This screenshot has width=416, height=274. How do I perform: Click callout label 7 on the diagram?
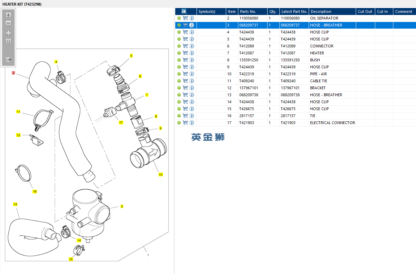(147, 95)
